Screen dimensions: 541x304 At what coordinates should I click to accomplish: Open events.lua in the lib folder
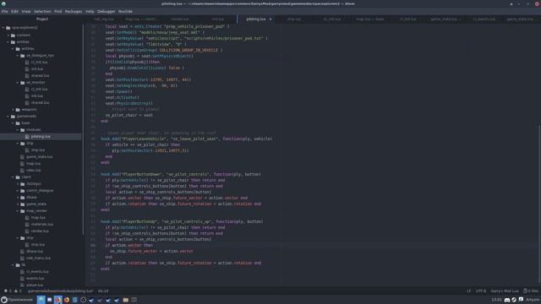tap(35, 279)
